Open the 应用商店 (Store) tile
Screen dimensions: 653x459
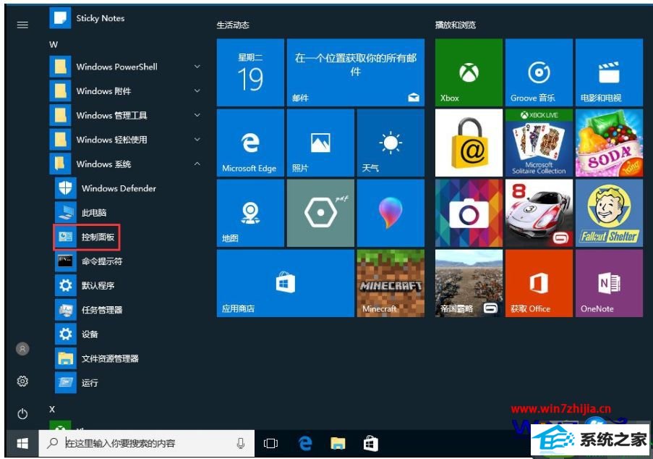click(x=285, y=284)
